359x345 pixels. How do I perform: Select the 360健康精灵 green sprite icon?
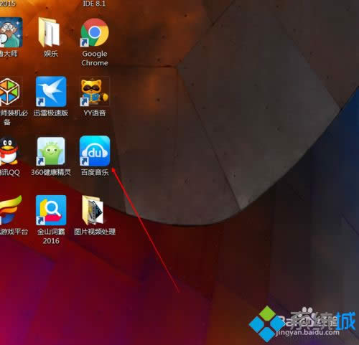51,151
